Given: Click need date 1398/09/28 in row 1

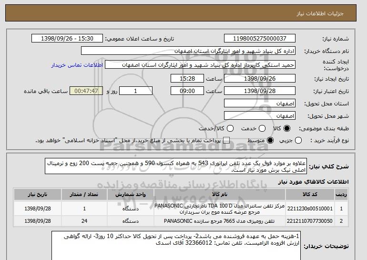Looking at the screenshot, I should [38, 208].
